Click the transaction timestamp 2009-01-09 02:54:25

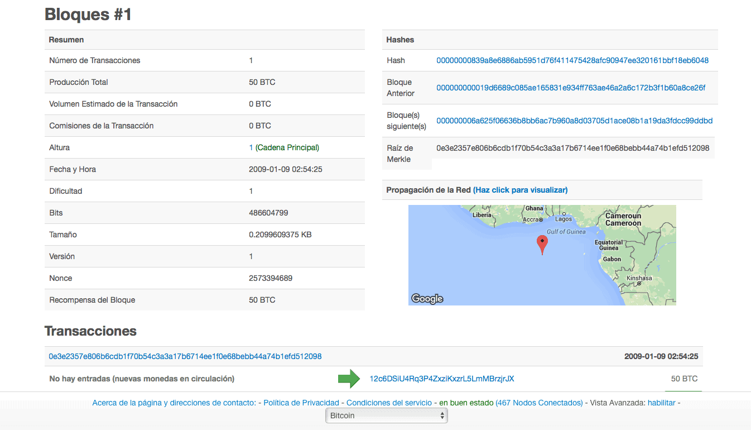[661, 356]
